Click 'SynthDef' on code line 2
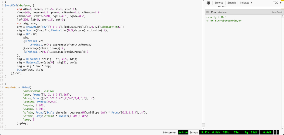 [11, 5]
